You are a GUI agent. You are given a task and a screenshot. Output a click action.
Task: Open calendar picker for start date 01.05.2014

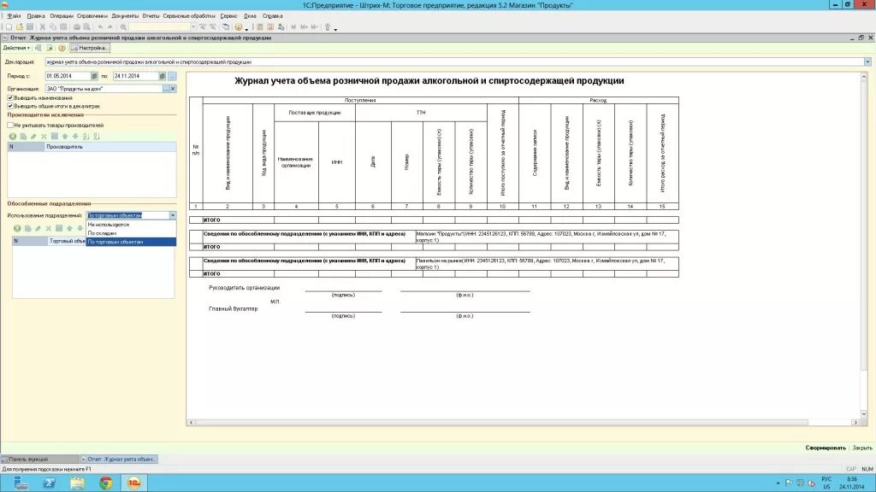[x=94, y=76]
